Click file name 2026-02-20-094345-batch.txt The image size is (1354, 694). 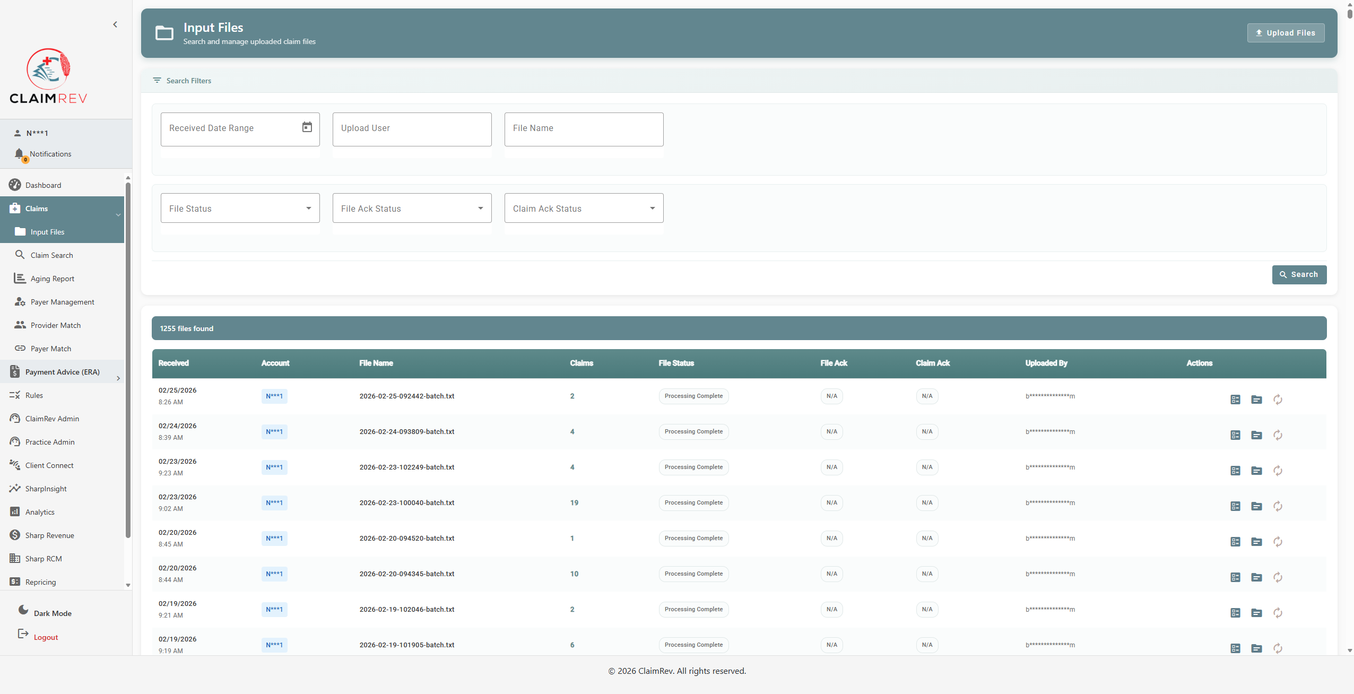(407, 574)
